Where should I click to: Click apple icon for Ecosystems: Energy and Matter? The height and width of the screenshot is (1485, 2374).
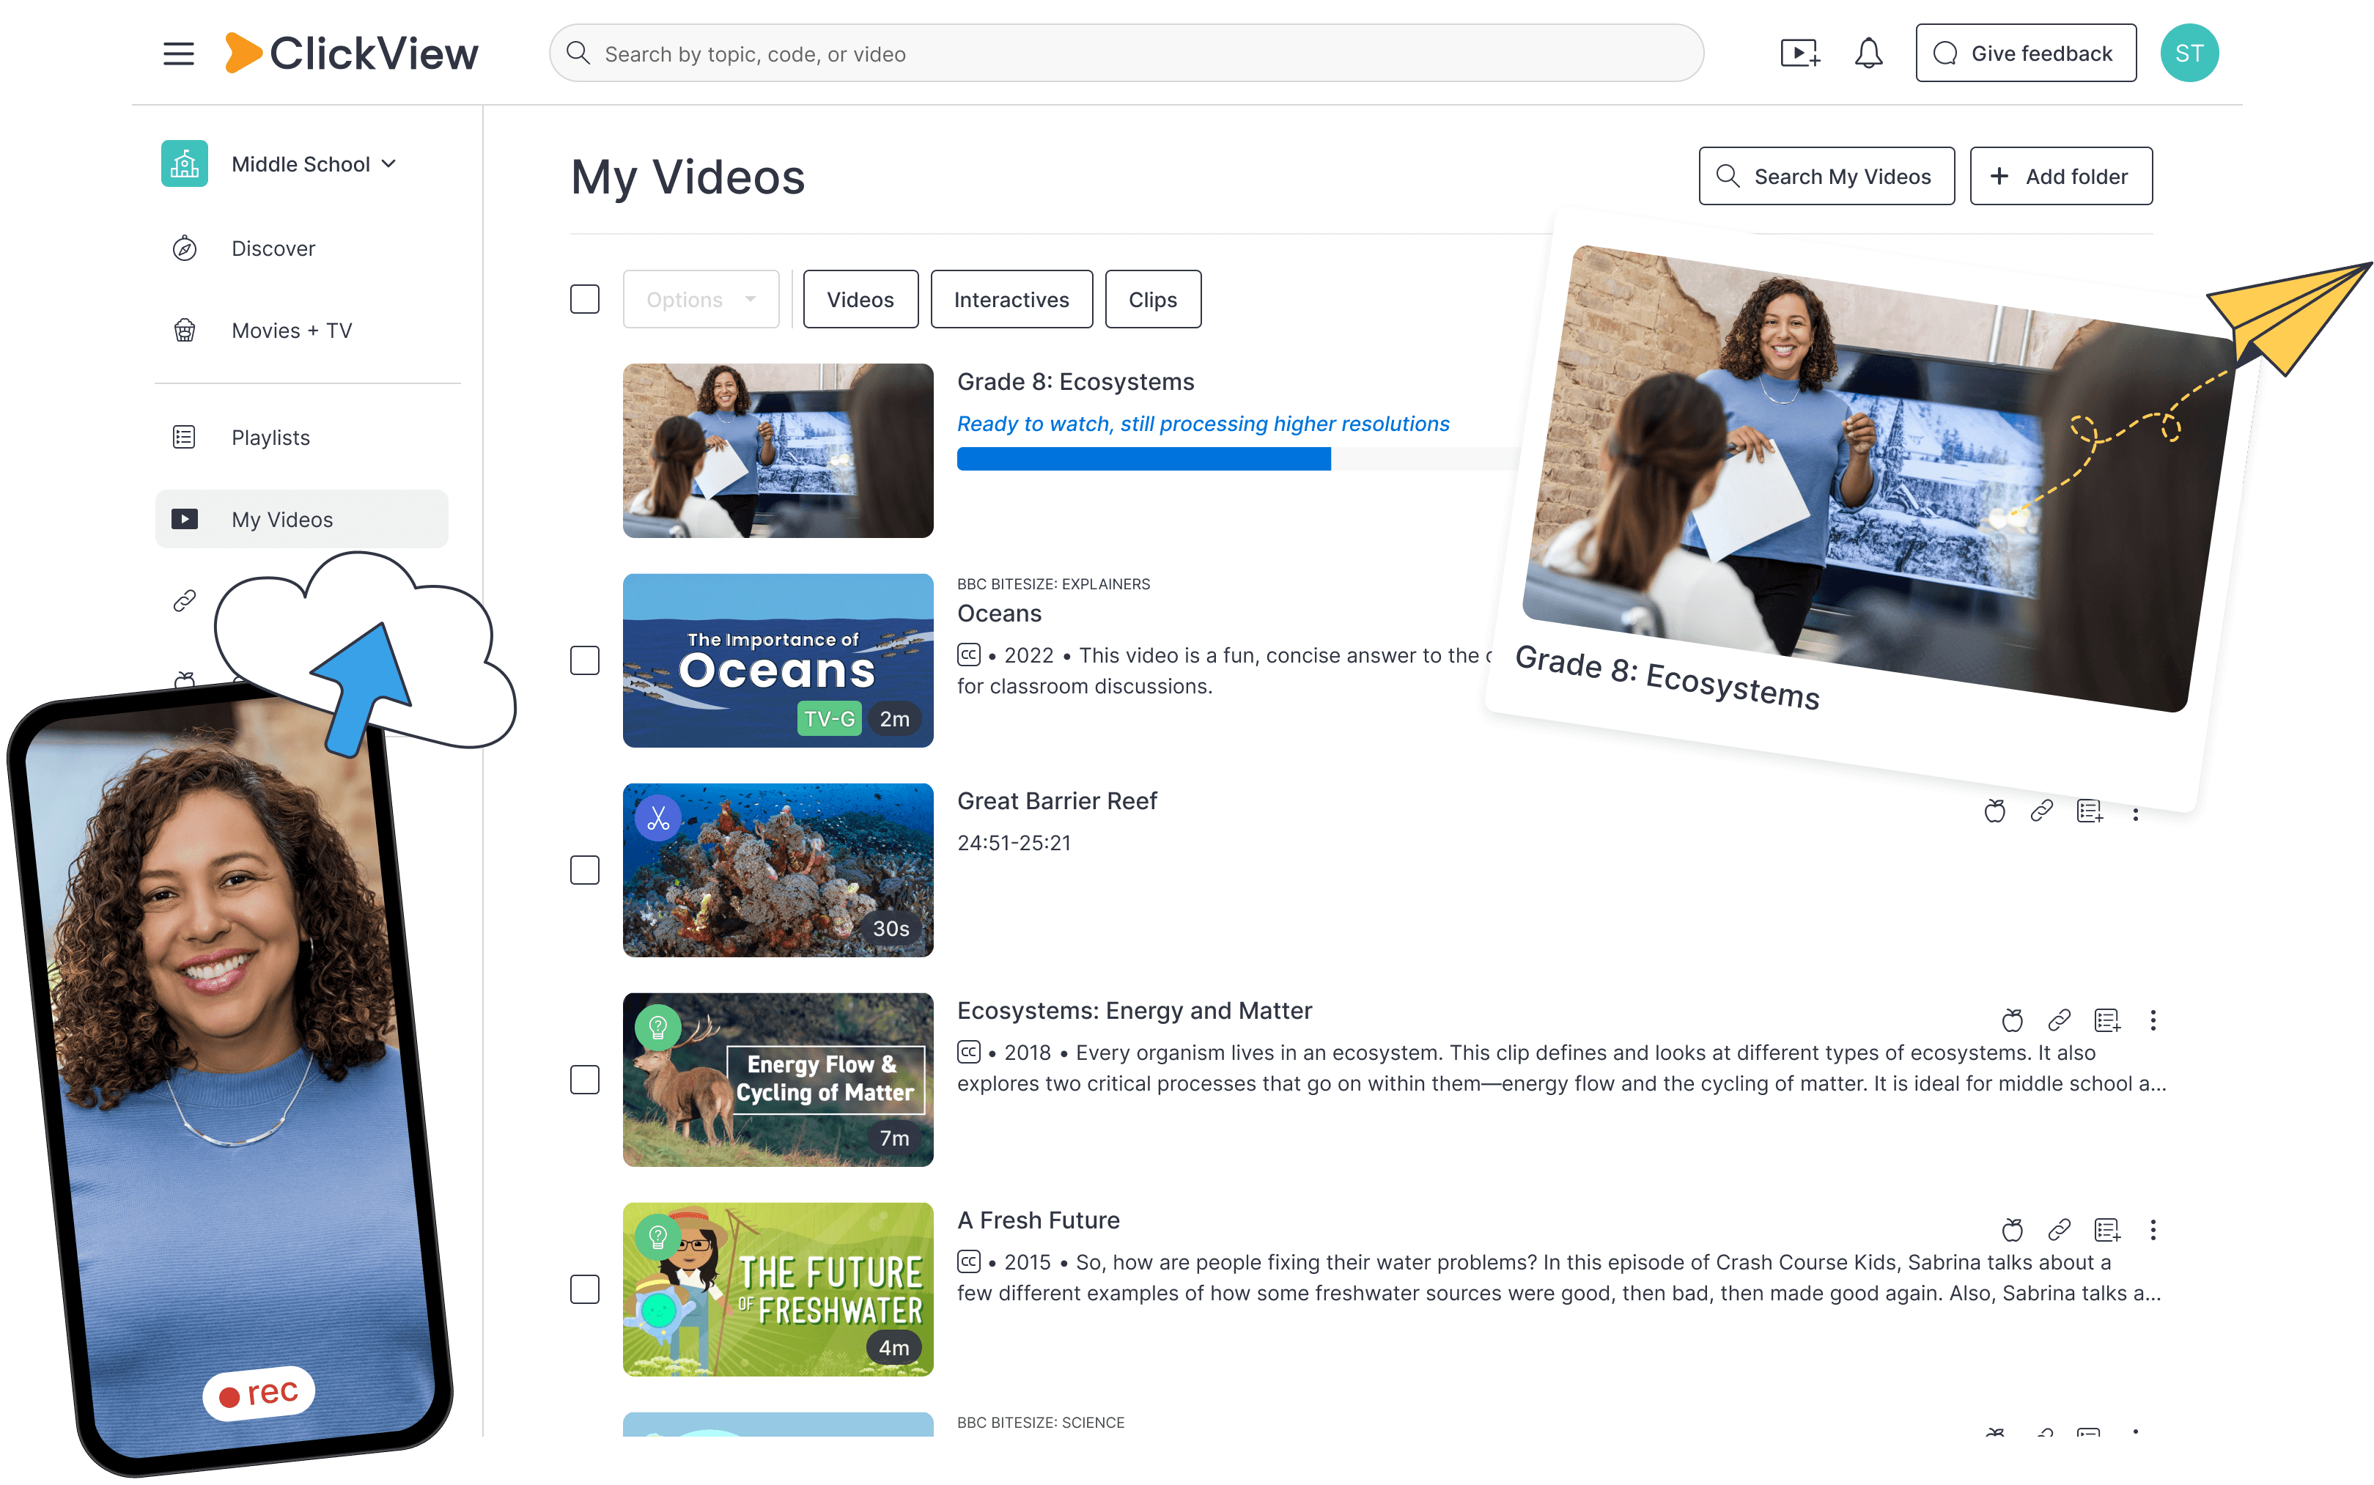(x=2012, y=1020)
